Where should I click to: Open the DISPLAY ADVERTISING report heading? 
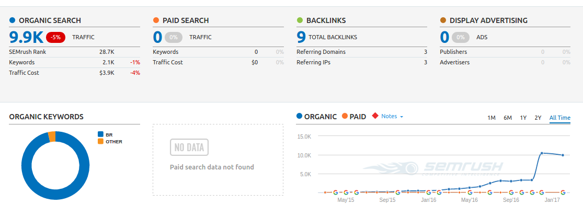click(488, 20)
